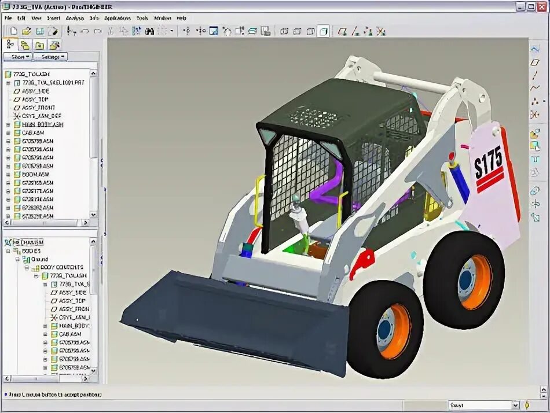Expand BOOM.ASM in the upper model tree

(8, 175)
